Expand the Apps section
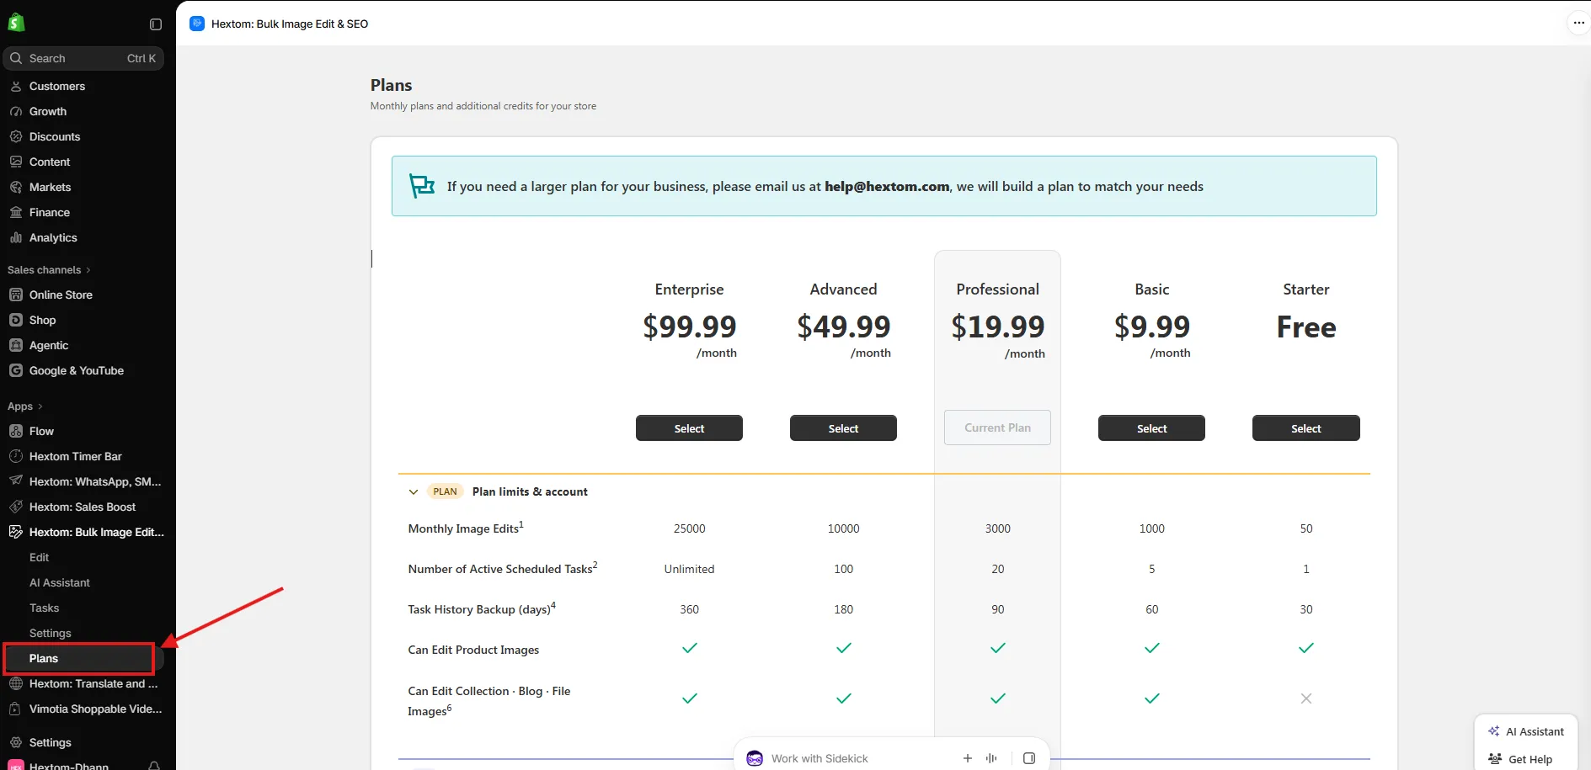 (25, 406)
